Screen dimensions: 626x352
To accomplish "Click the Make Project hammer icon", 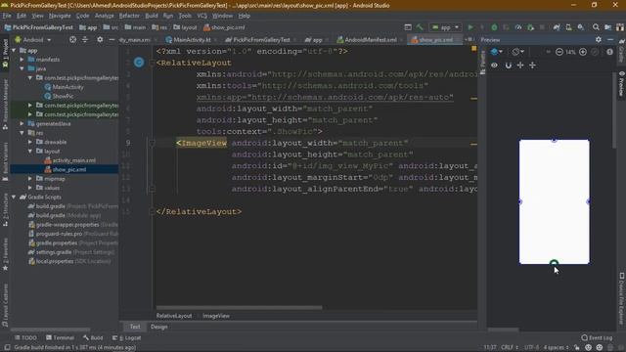I will [420, 27].
